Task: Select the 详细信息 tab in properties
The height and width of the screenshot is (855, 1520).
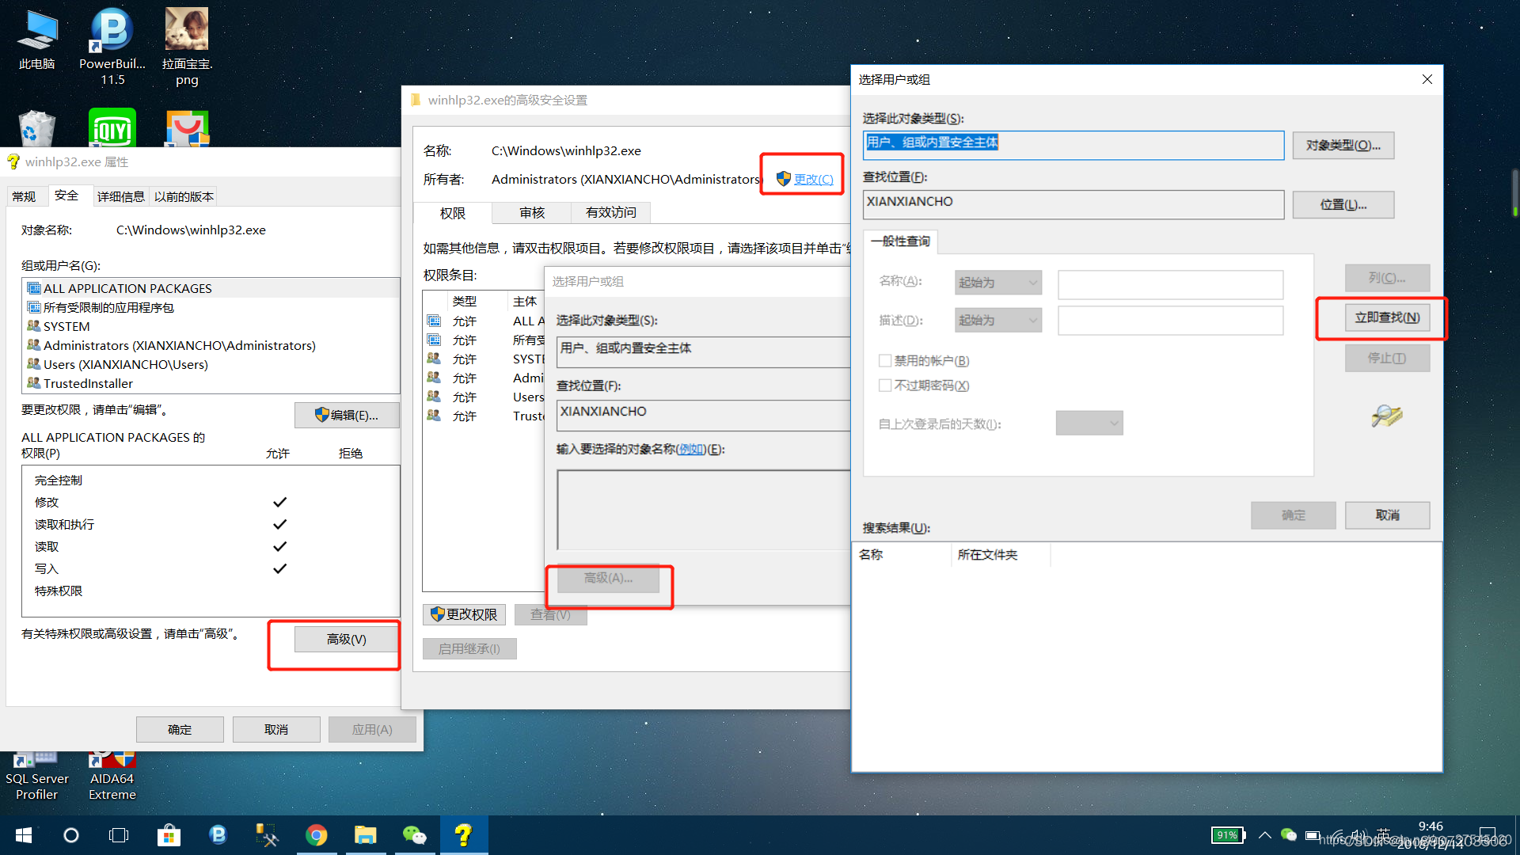Action: (x=120, y=196)
